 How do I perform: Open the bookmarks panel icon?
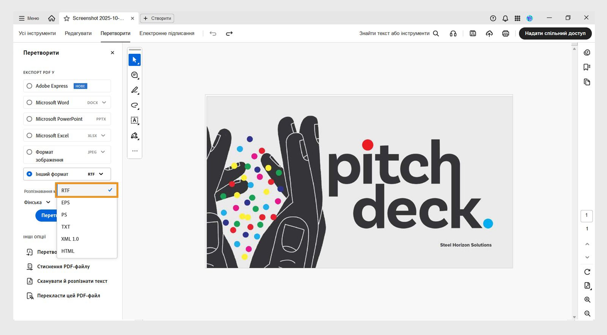587,67
